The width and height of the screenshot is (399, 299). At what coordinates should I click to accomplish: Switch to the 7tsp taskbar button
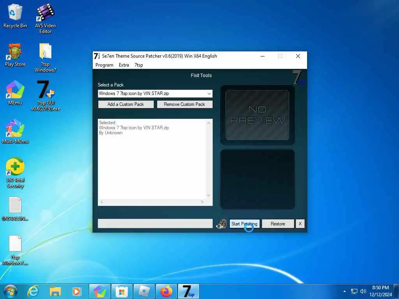pos(188,291)
